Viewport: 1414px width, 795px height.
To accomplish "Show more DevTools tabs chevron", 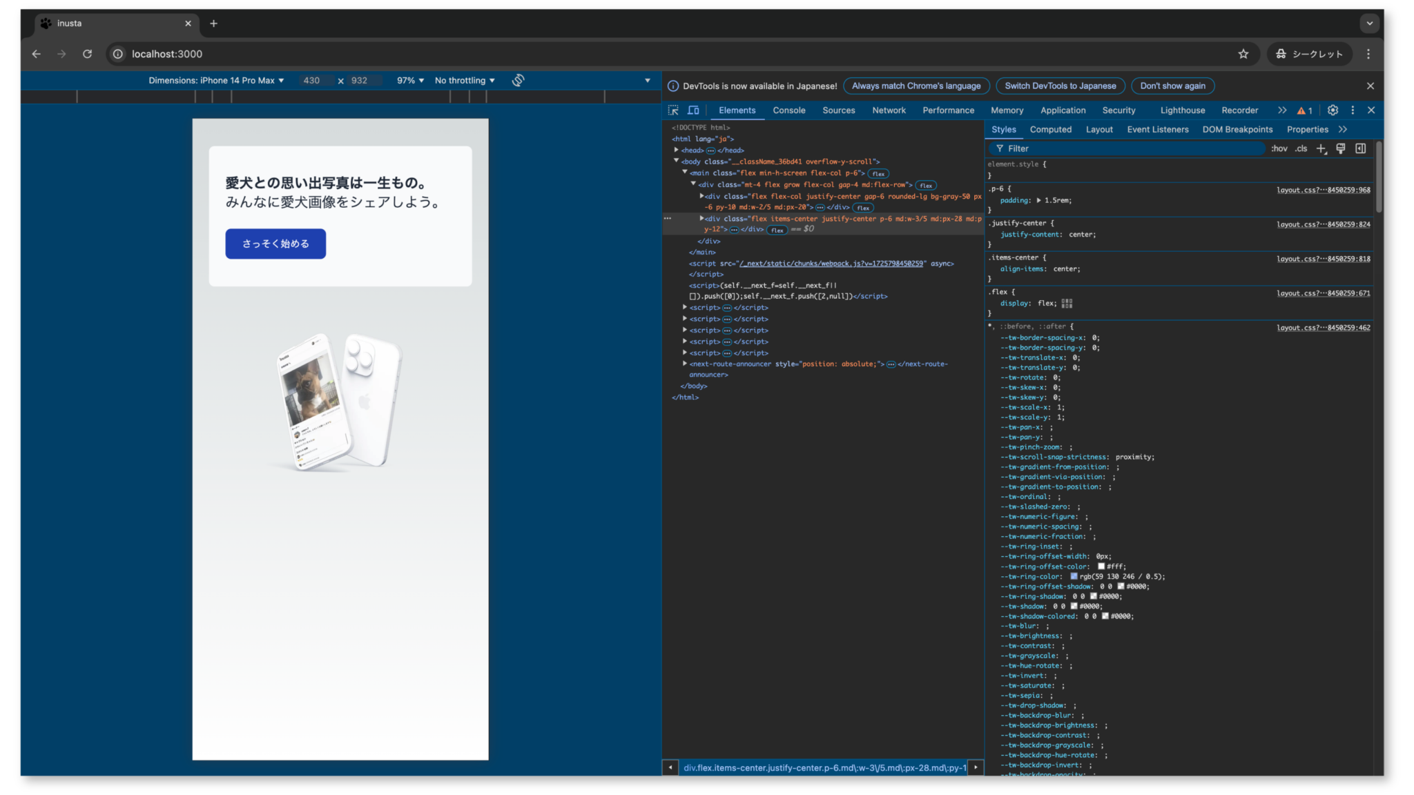I will point(1282,110).
